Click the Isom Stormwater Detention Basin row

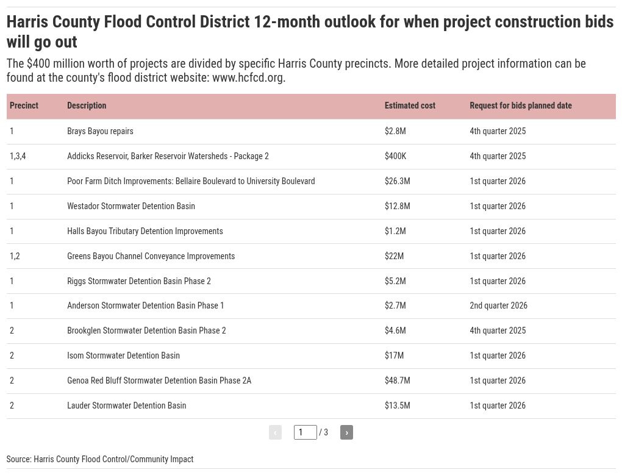coord(123,355)
